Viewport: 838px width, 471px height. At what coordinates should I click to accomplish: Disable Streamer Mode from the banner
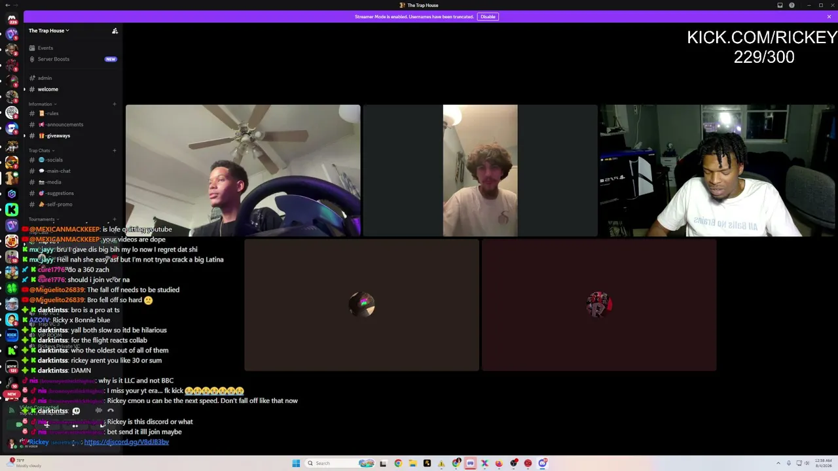pos(488,16)
